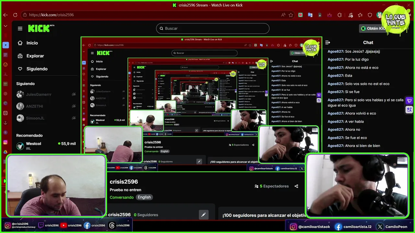Open Siguiendo in Kick sidebar
The height and width of the screenshot is (233, 415).
[x=32, y=69]
